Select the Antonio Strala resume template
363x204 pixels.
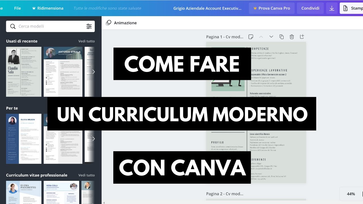(x=63, y=72)
